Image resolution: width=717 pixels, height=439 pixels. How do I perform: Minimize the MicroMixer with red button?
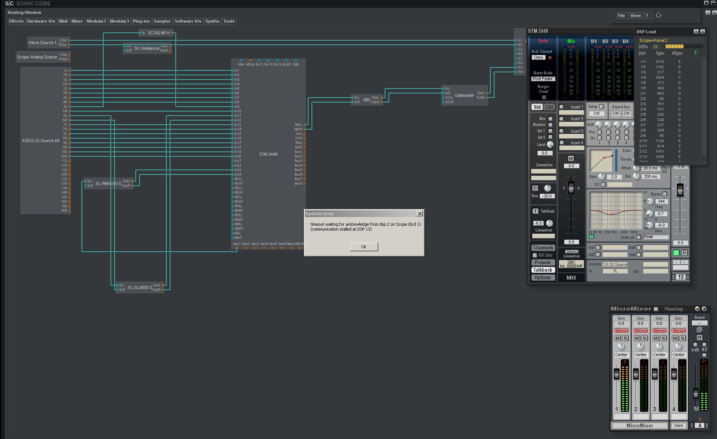click(697, 309)
